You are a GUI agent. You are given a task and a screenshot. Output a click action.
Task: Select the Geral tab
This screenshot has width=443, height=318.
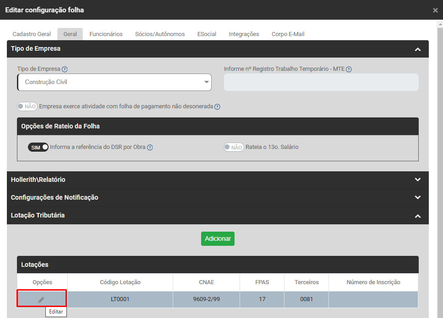click(x=70, y=34)
